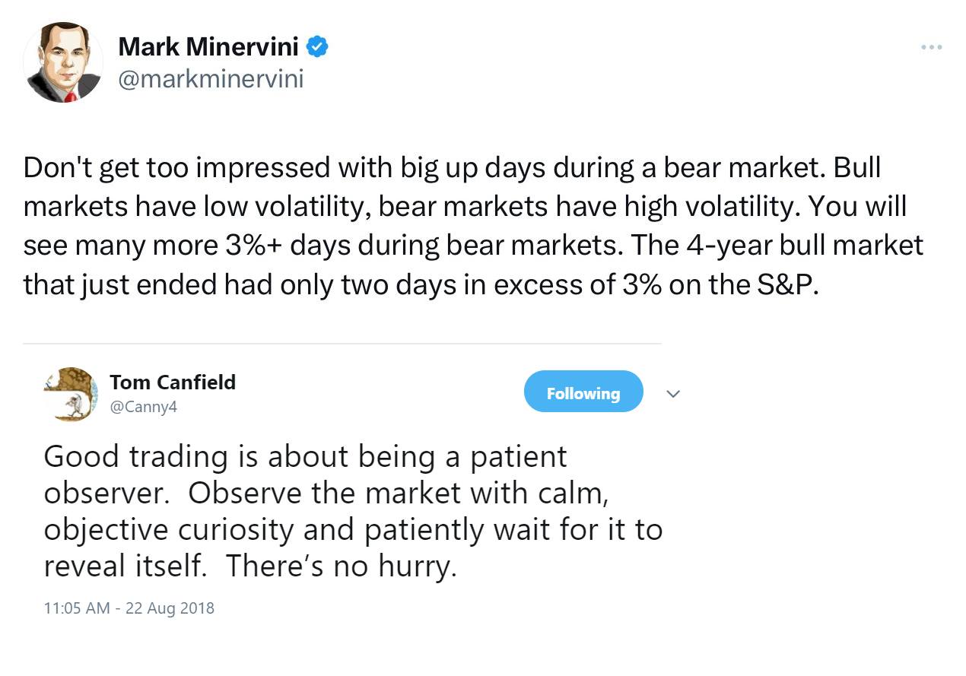
Task: Click the sentence "There's no hurry."
Action: [341, 567]
